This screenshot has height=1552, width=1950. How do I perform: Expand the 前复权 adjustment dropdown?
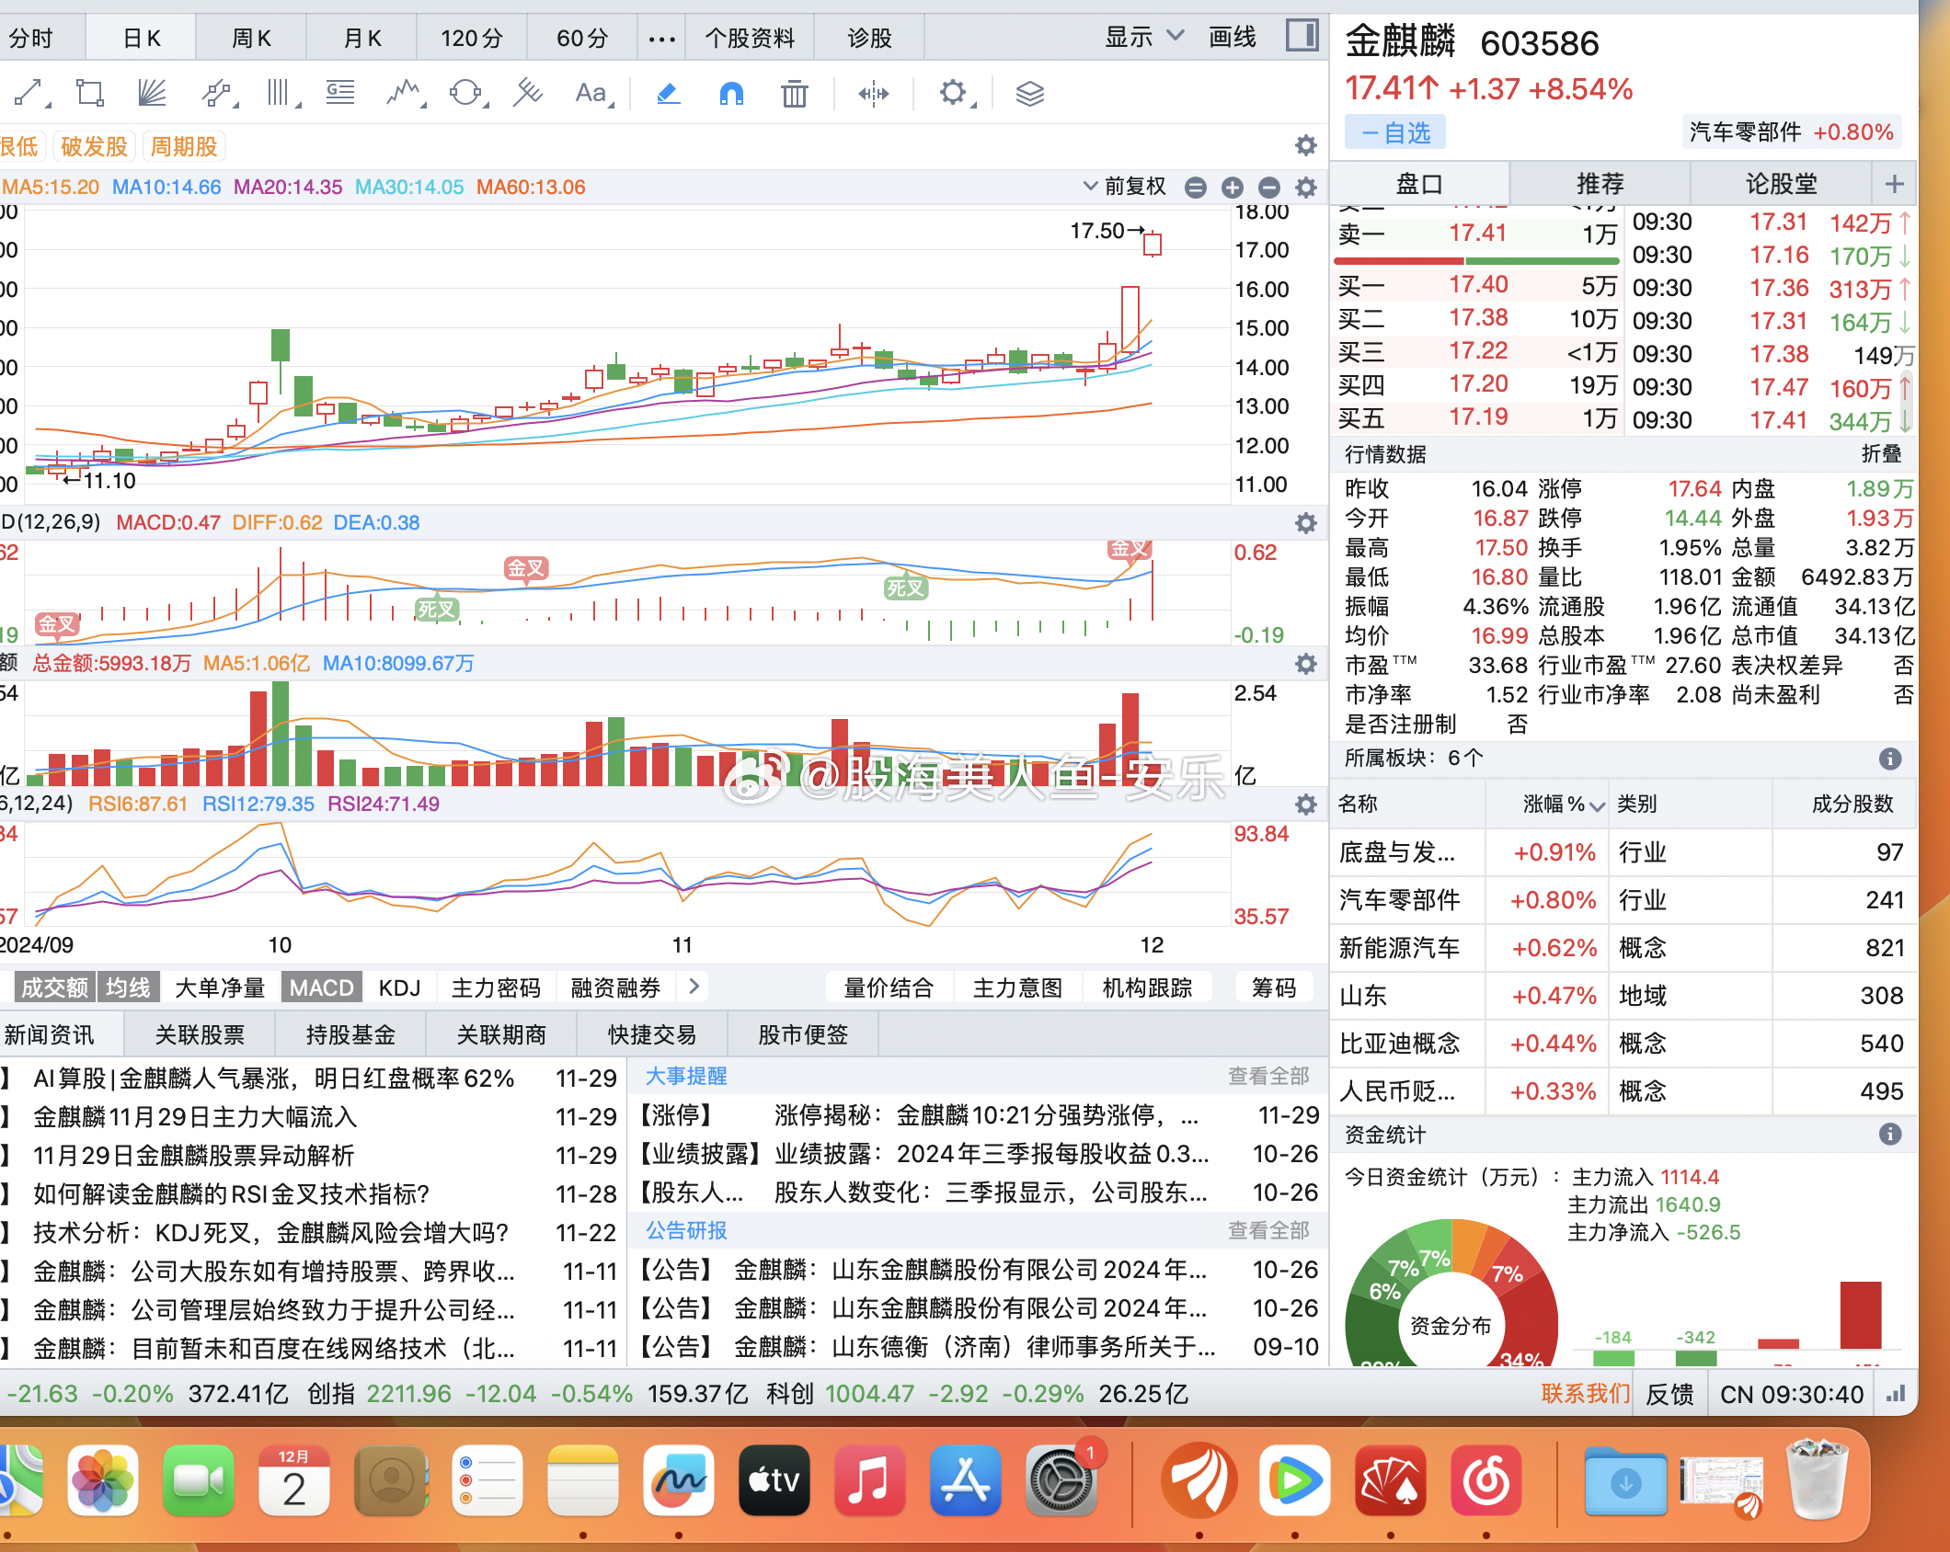(x=1125, y=187)
